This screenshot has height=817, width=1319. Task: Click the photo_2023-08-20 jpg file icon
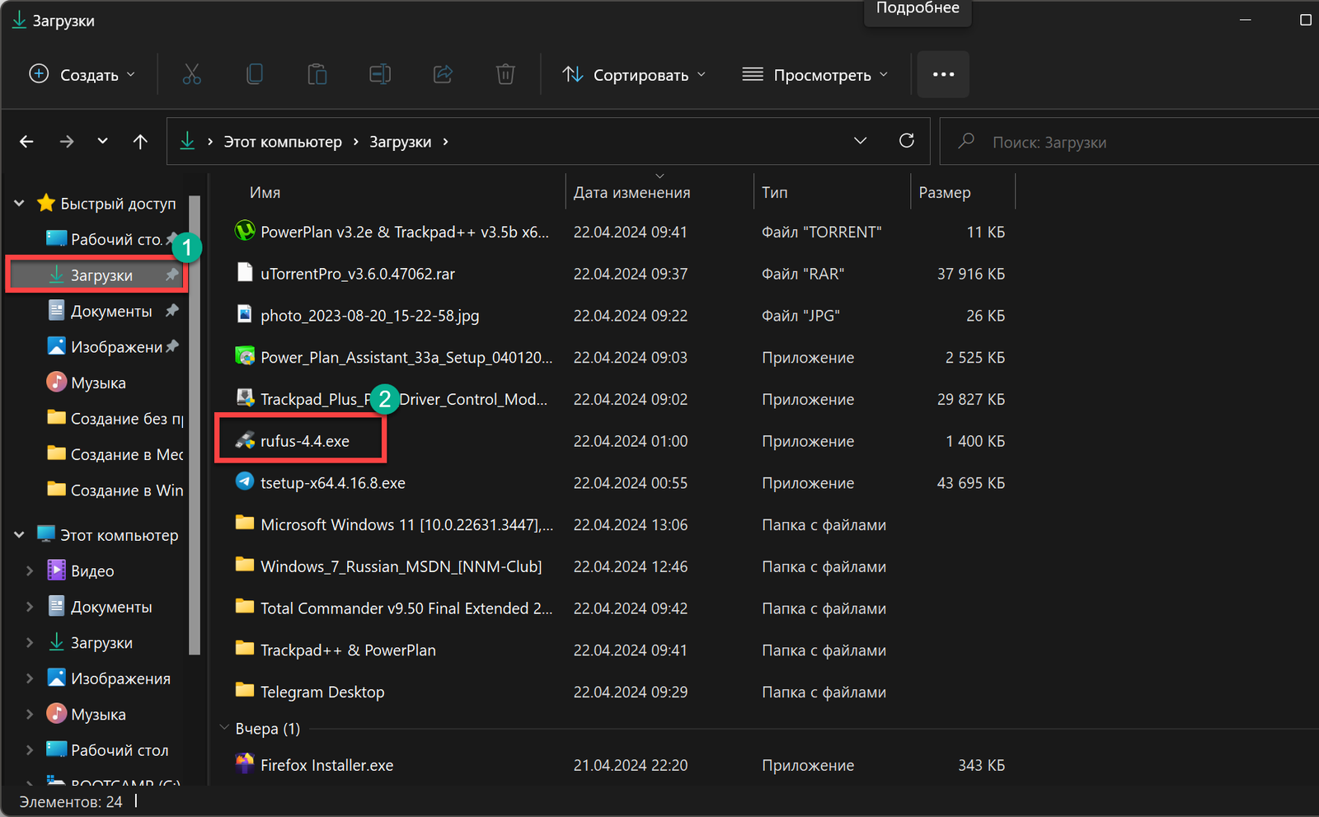pos(245,315)
